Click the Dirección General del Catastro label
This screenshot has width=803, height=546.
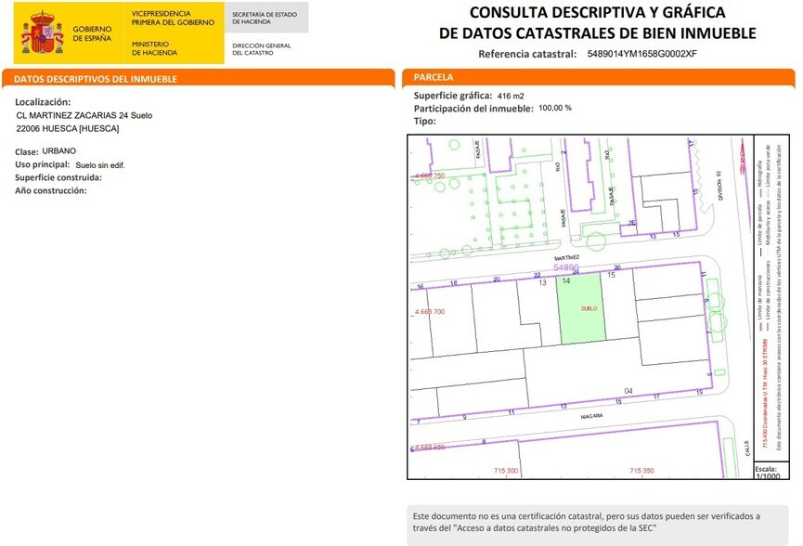click(x=263, y=48)
